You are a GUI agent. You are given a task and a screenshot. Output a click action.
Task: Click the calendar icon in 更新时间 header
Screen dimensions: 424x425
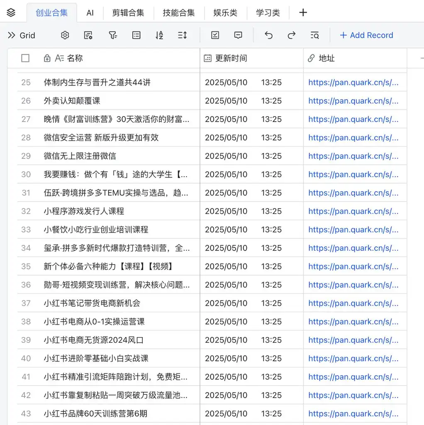[207, 58]
